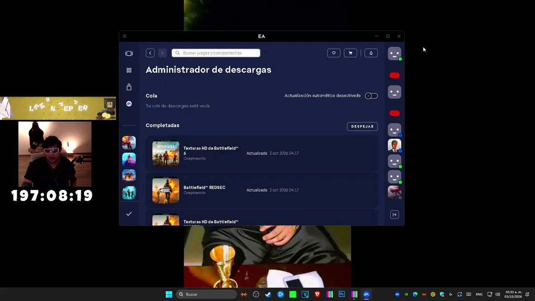This screenshot has width=535, height=301.
Task: Open the friend with the suited man photo
Action: coord(394,145)
